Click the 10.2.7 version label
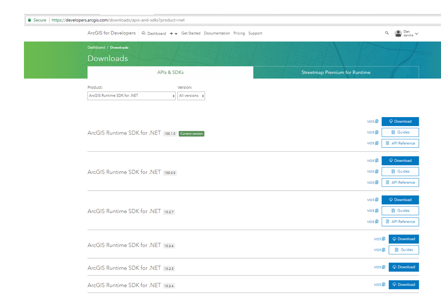 click(x=169, y=212)
